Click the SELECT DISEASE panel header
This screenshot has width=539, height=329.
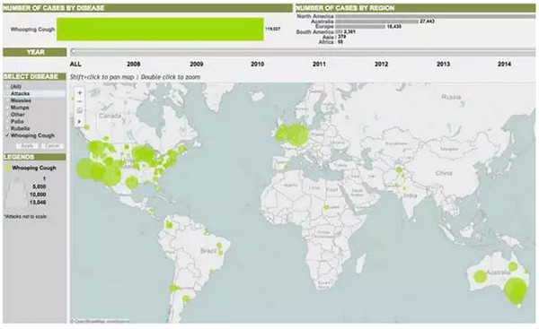pos(34,76)
